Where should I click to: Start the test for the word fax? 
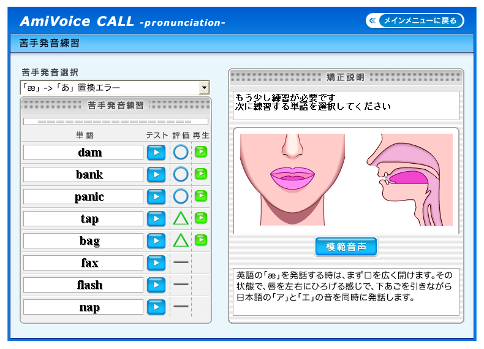click(156, 263)
